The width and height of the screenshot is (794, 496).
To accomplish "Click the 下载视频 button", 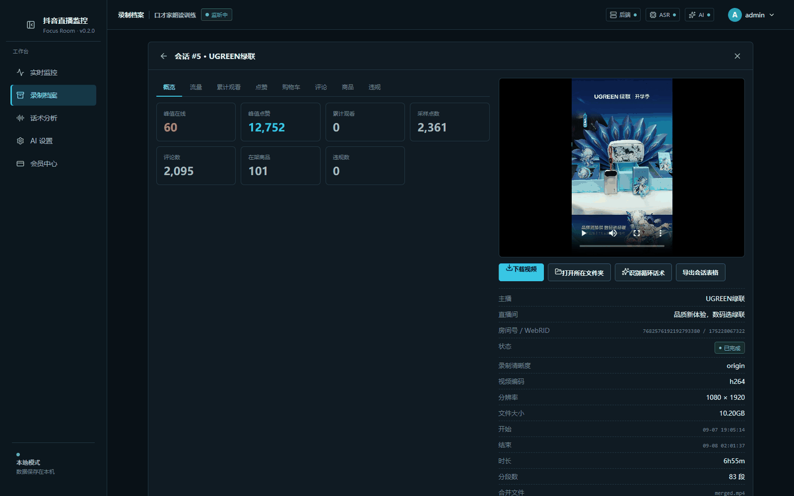I will click(521, 272).
